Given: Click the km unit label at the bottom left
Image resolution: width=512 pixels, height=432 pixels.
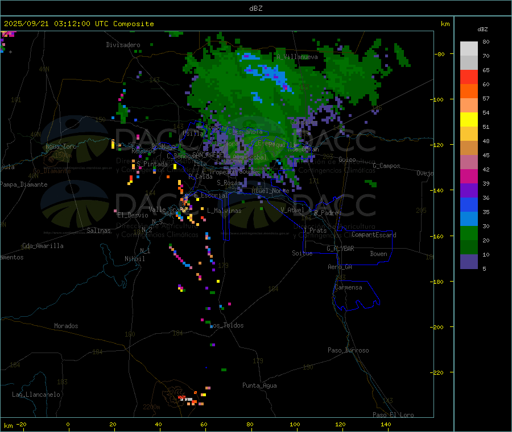Looking at the screenshot, I should tap(8, 426).
